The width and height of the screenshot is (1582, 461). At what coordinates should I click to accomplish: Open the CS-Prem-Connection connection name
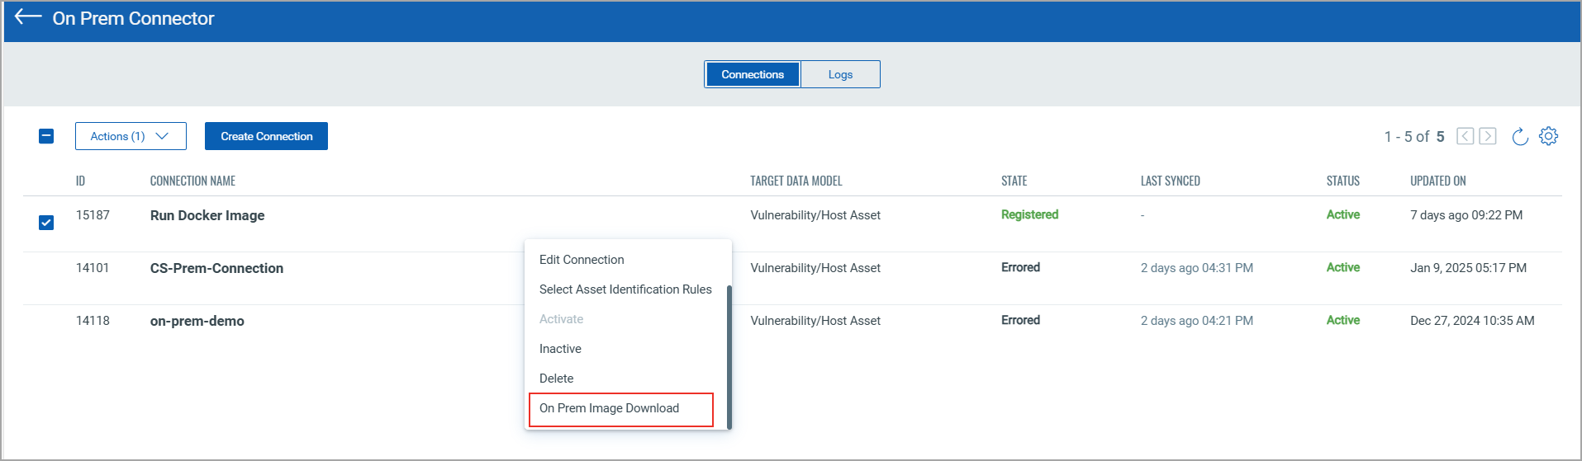(x=216, y=268)
